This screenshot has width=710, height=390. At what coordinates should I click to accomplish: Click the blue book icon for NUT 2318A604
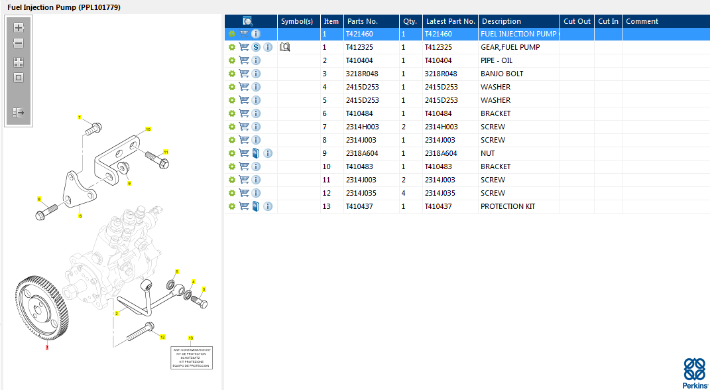click(256, 153)
